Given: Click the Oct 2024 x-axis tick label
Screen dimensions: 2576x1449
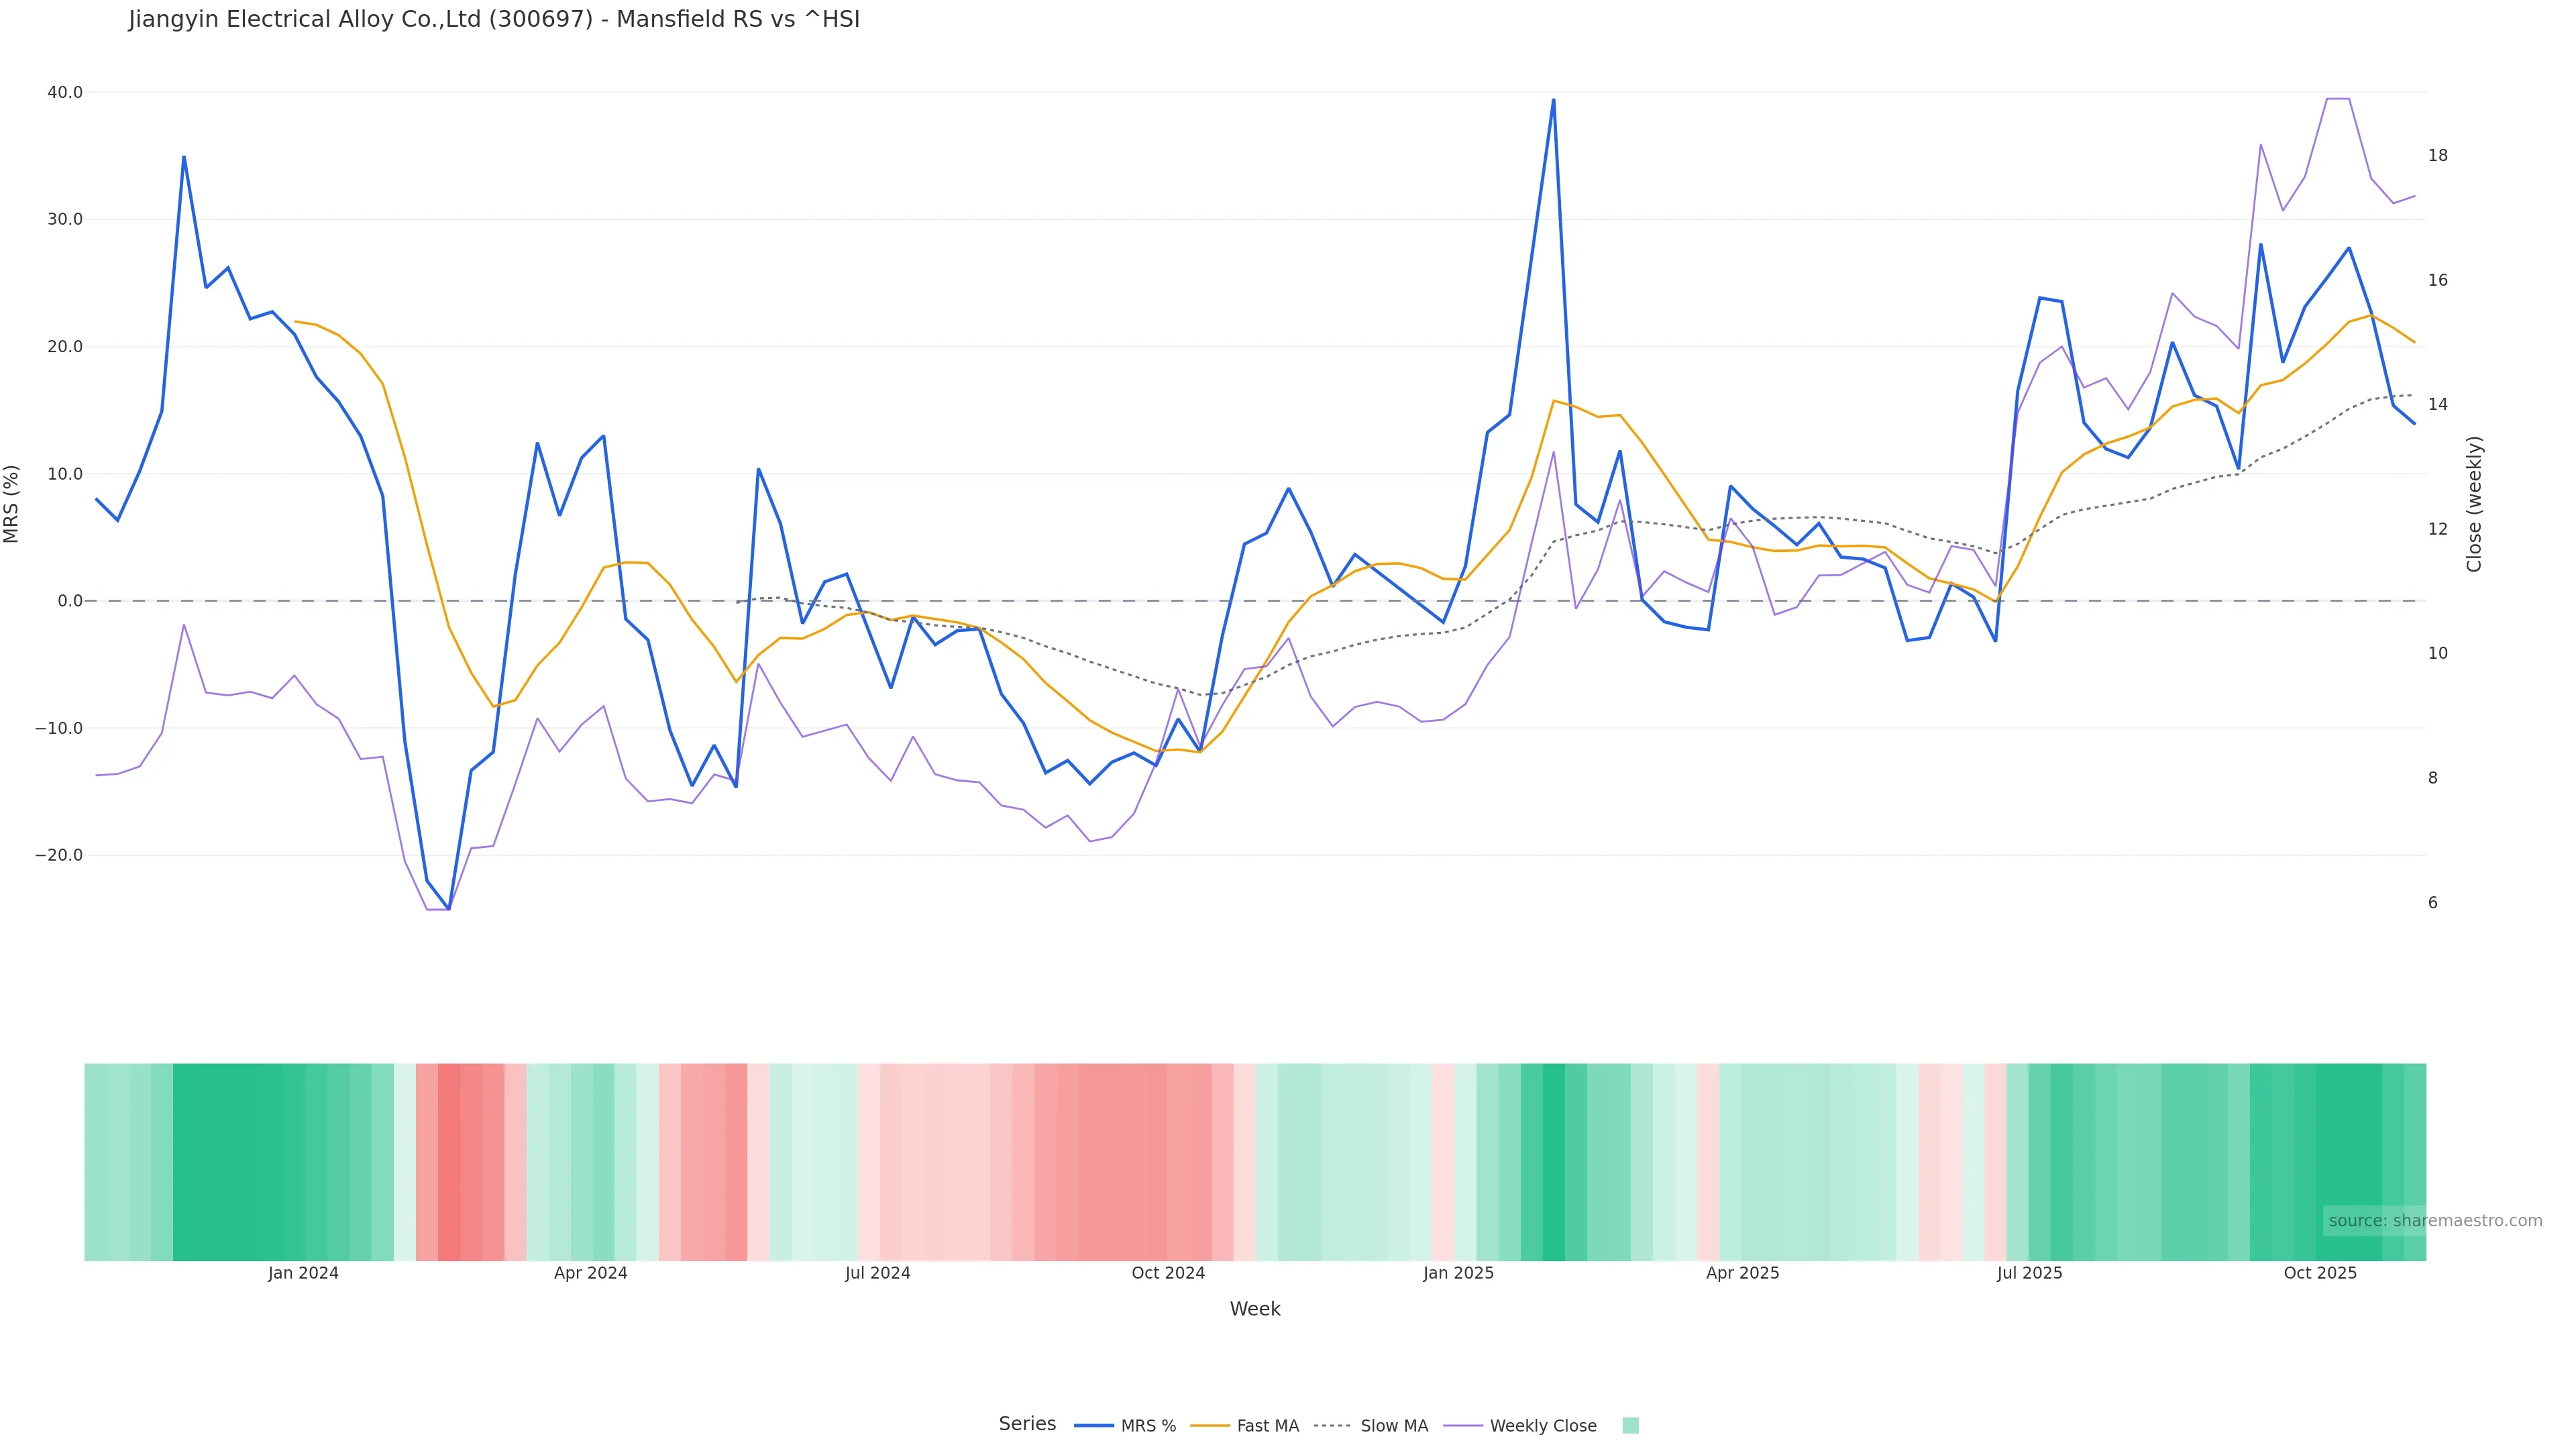Looking at the screenshot, I should (x=1168, y=1273).
